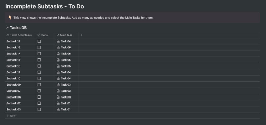Click the arrow icon beside Tasks DB title
The width and height of the screenshot is (266, 125).
click(7, 28)
